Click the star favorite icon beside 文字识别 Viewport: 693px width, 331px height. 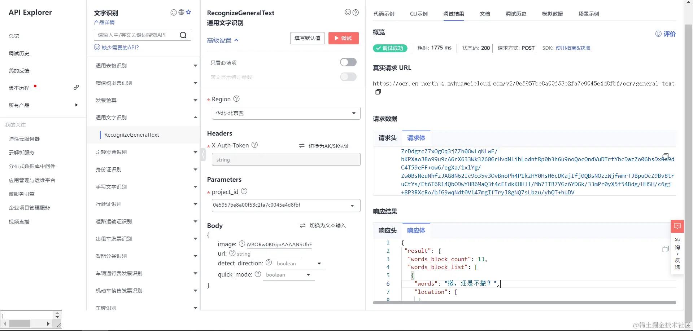point(188,12)
